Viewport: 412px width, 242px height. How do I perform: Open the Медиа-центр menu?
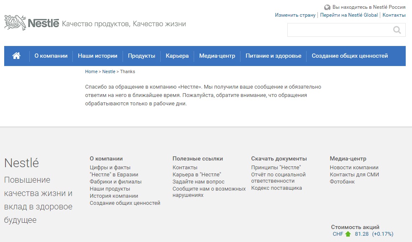pyautogui.click(x=217, y=56)
